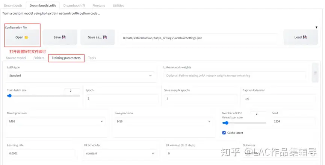
Task: Open the Tools tab
Action: (x=92, y=58)
